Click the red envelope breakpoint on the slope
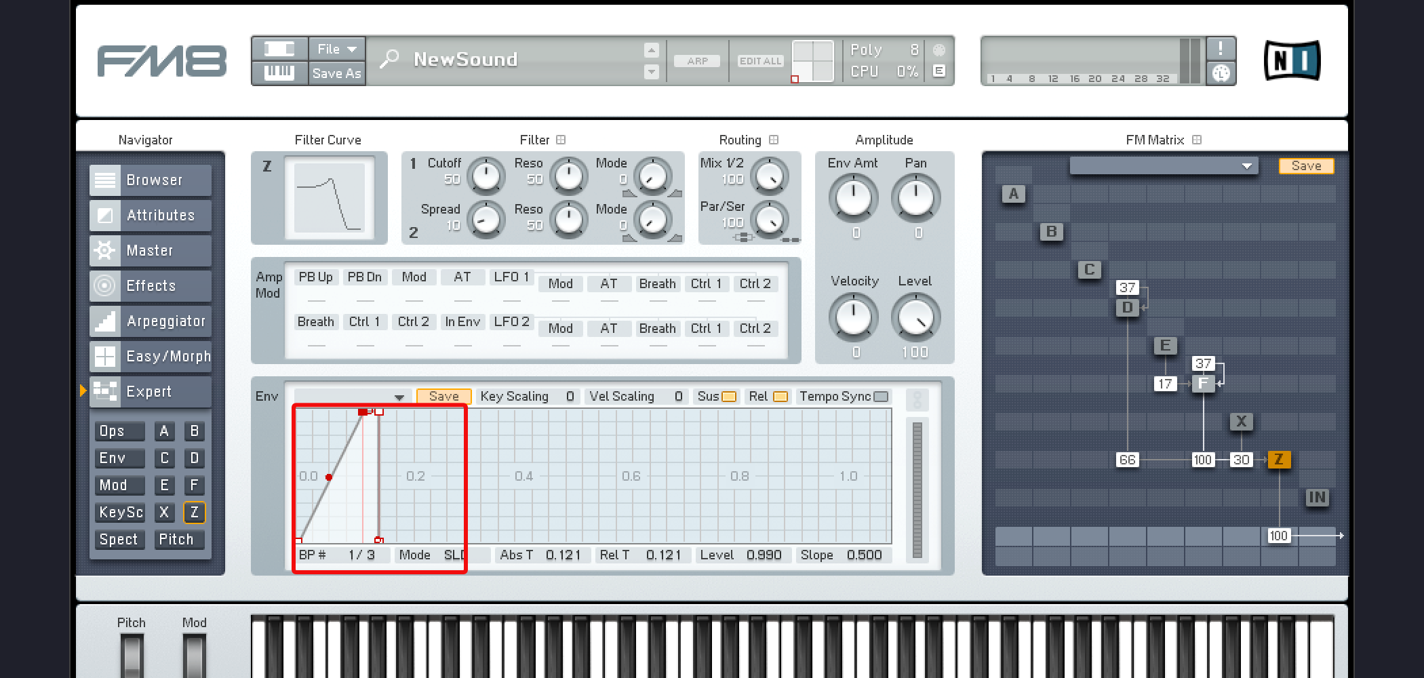Screen dimensions: 1424x678 pos(329,477)
